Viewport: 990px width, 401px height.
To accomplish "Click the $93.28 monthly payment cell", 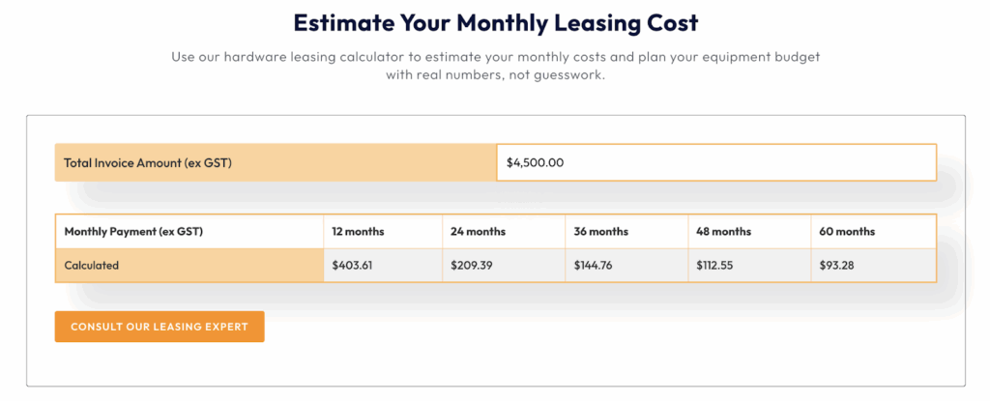I will [873, 265].
